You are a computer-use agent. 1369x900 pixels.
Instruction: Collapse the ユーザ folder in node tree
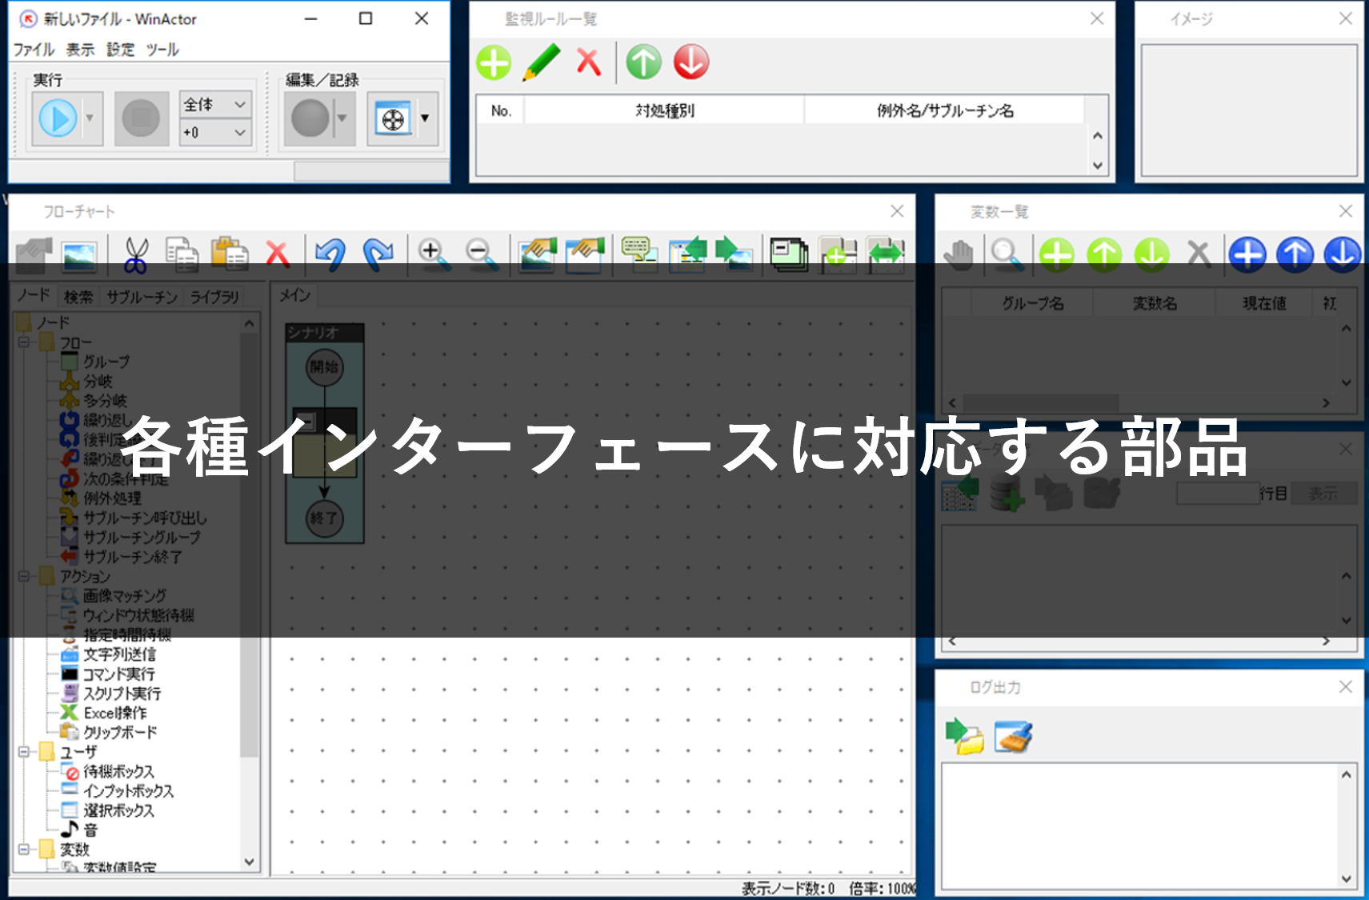tap(24, 751)
